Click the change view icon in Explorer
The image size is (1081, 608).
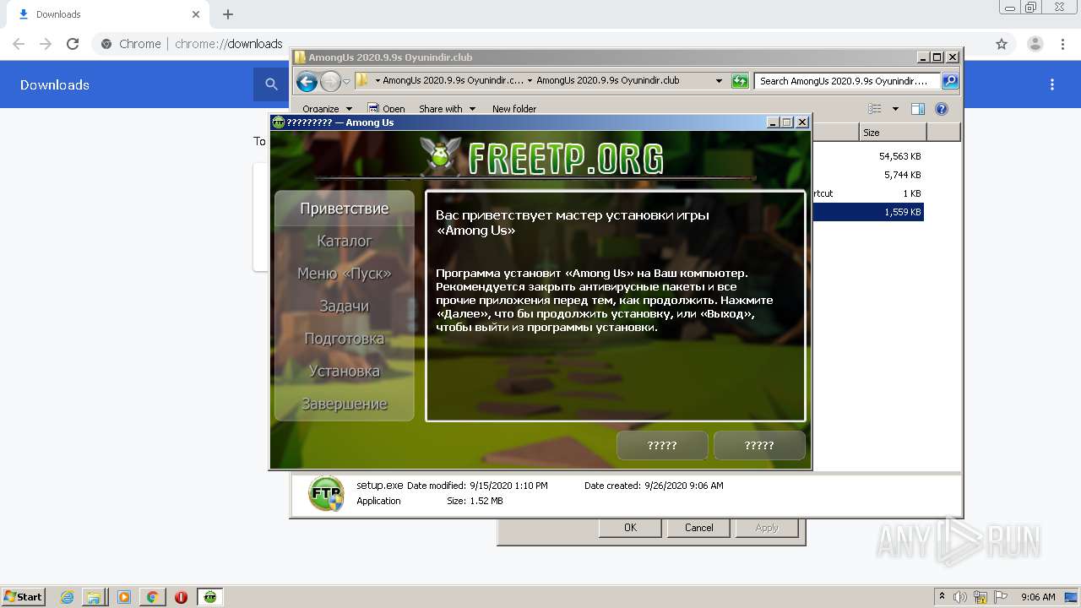point(875,108)
